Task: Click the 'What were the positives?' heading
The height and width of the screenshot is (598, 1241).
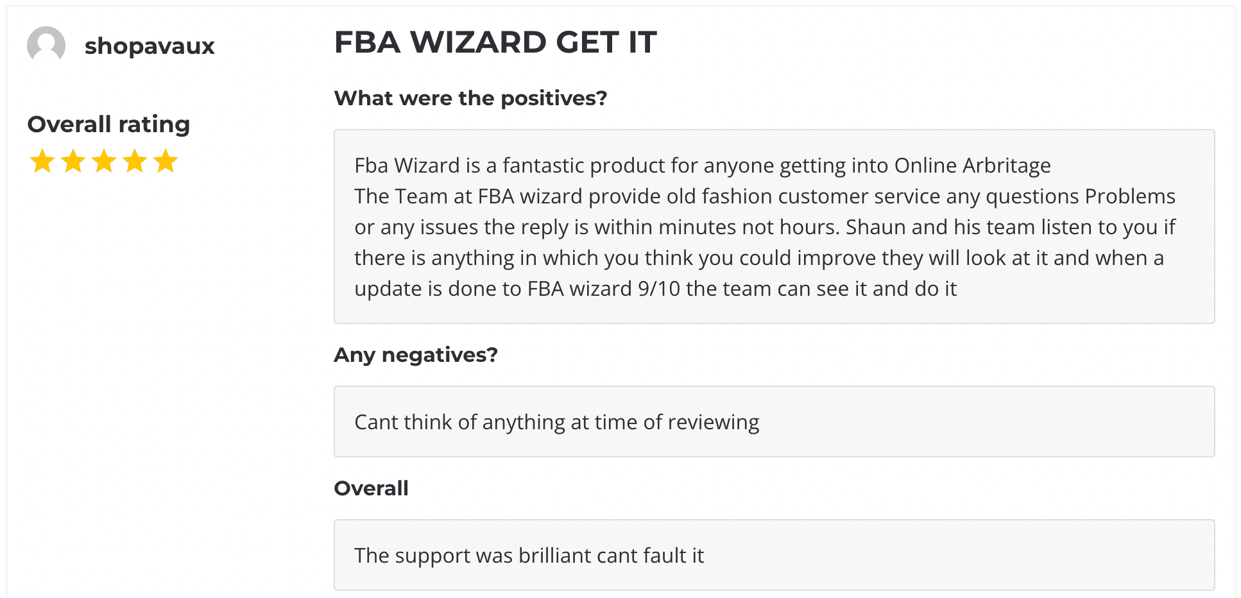Action: tap(470, 98)
